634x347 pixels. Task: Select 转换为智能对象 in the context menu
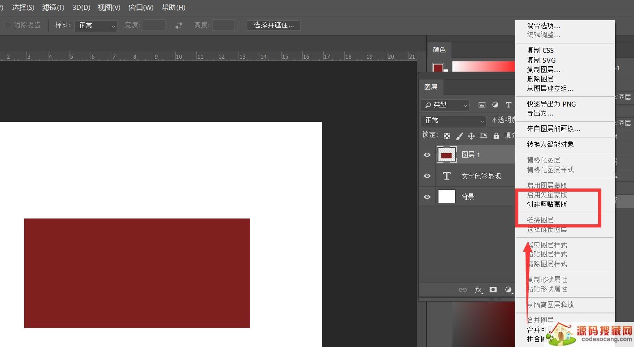(550, 144)
